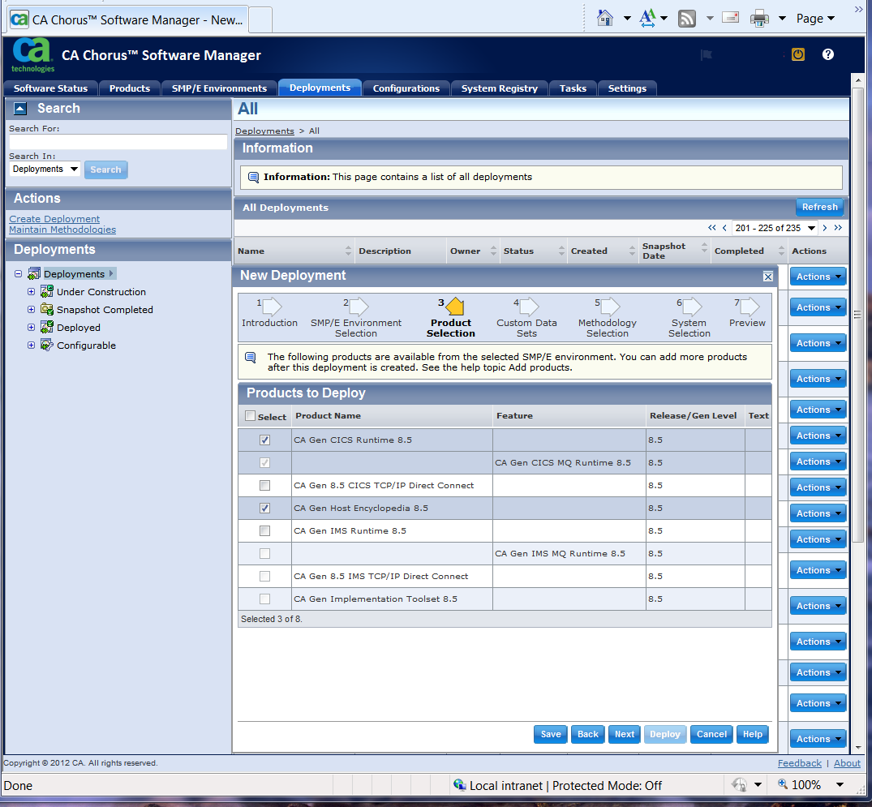Open the System Registry tab

point(500,88)
